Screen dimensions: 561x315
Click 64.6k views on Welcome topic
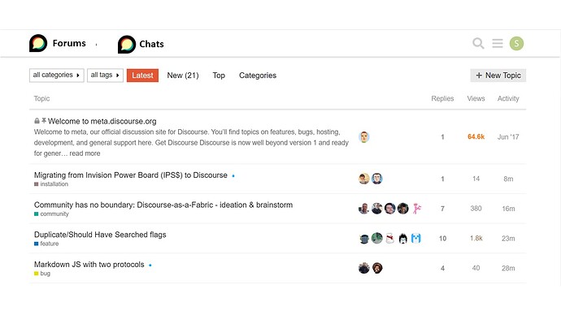coord(476,136)
